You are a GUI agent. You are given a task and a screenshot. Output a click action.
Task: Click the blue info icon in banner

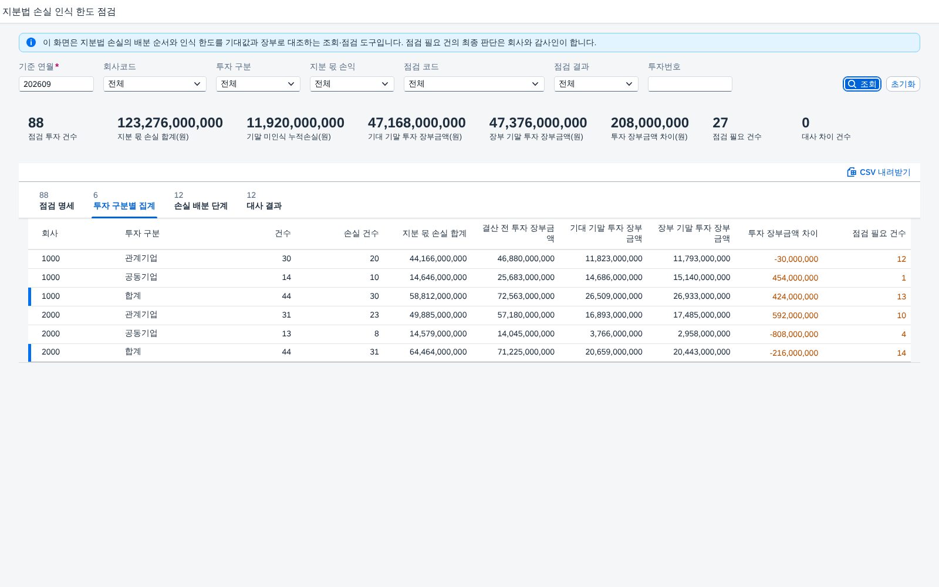pyautogui.click(x=31, y=42)
